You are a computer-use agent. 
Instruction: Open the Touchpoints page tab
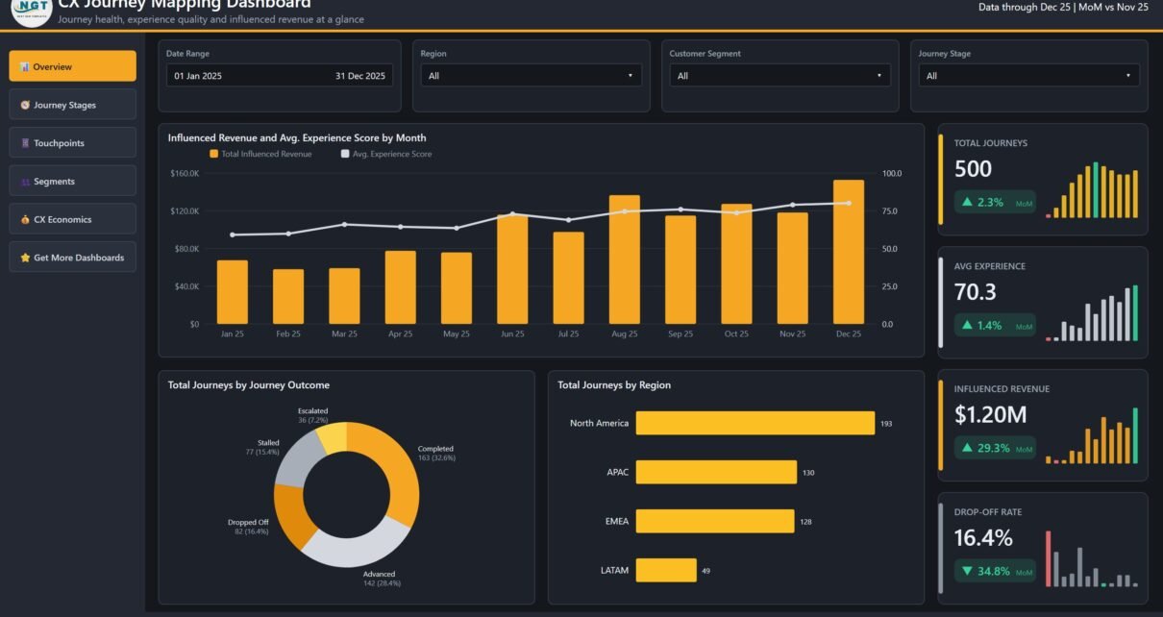[73, 143]
